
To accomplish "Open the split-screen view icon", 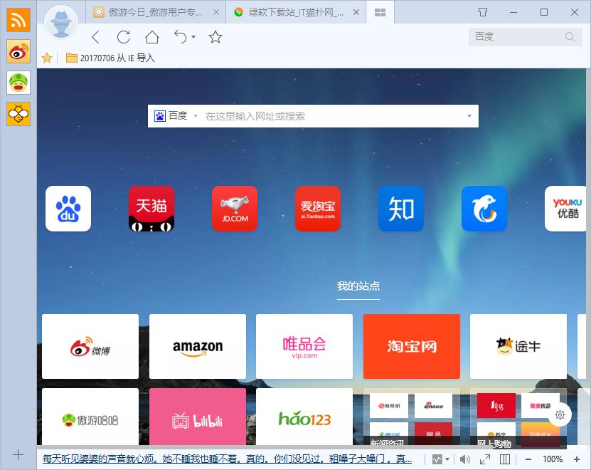I will point(506,459).
